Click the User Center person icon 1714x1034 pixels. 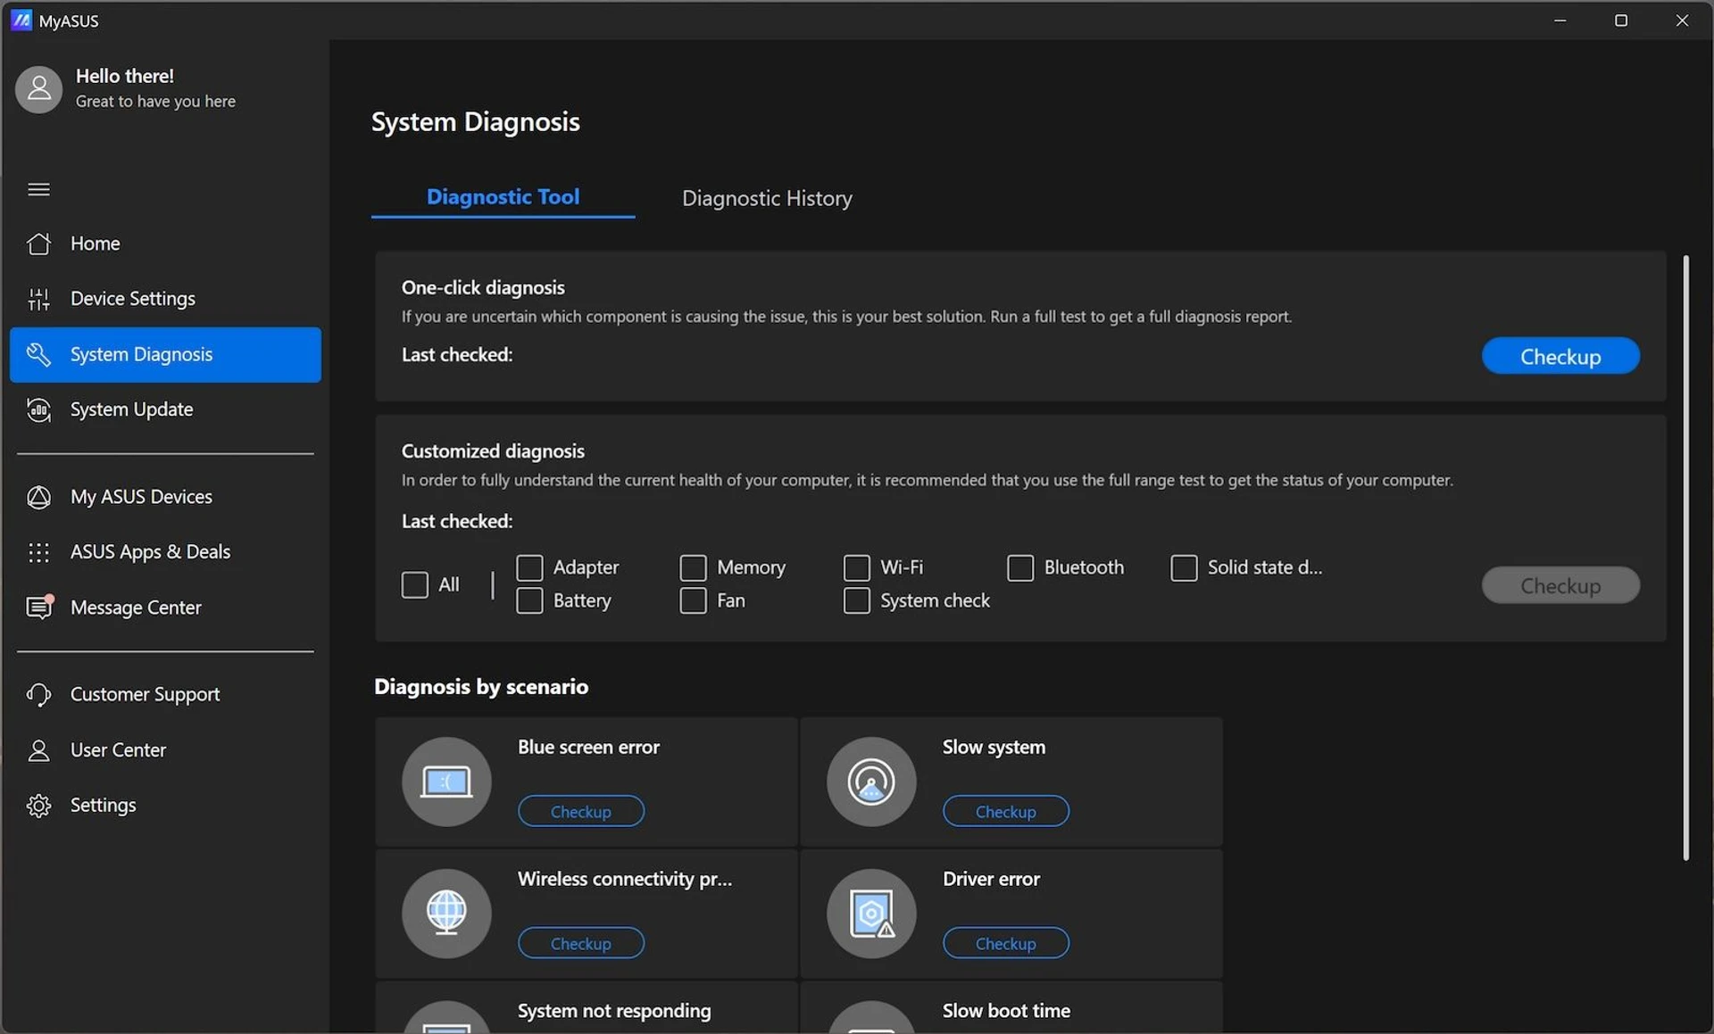[x=38, y=750]
